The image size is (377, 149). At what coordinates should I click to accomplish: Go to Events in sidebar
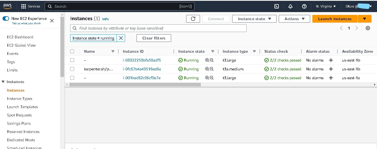coord(12,54)
